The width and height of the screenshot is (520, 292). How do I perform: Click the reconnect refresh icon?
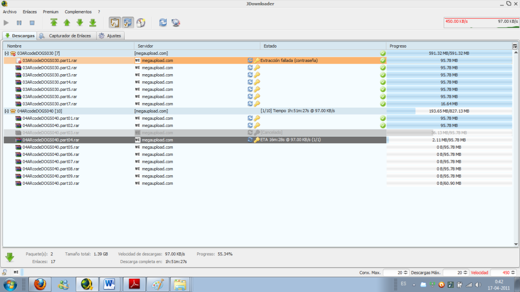(163, 22)
